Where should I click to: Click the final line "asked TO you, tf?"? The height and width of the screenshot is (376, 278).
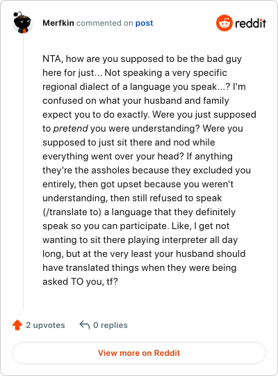[x=80, y=281]
